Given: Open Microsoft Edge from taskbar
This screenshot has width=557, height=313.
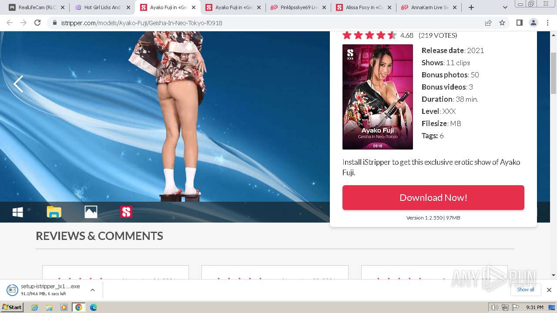Looking at the screenshot, I should pyautogui.click(x=93, y=307).
